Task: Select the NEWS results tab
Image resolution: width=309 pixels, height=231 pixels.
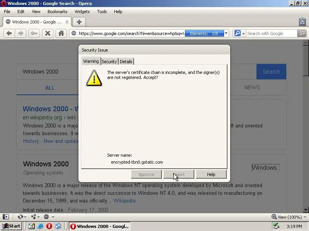Action: (x=252, y=87)
